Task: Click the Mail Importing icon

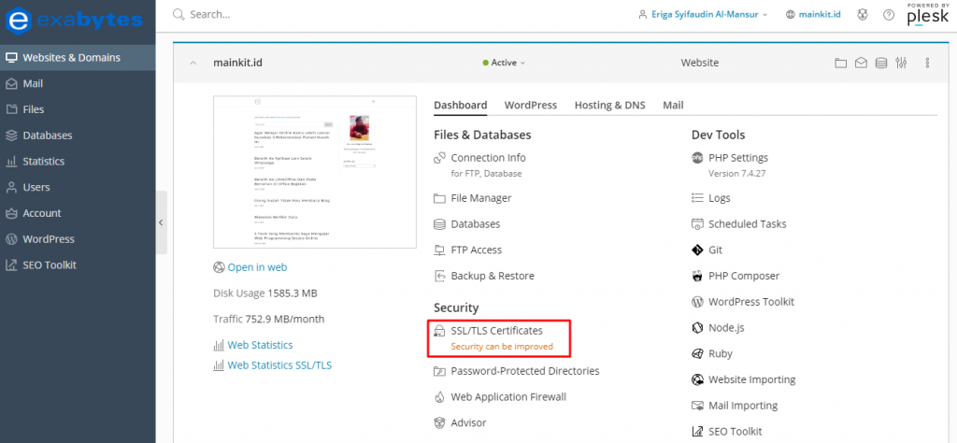Action: click(x=697, y=406)
